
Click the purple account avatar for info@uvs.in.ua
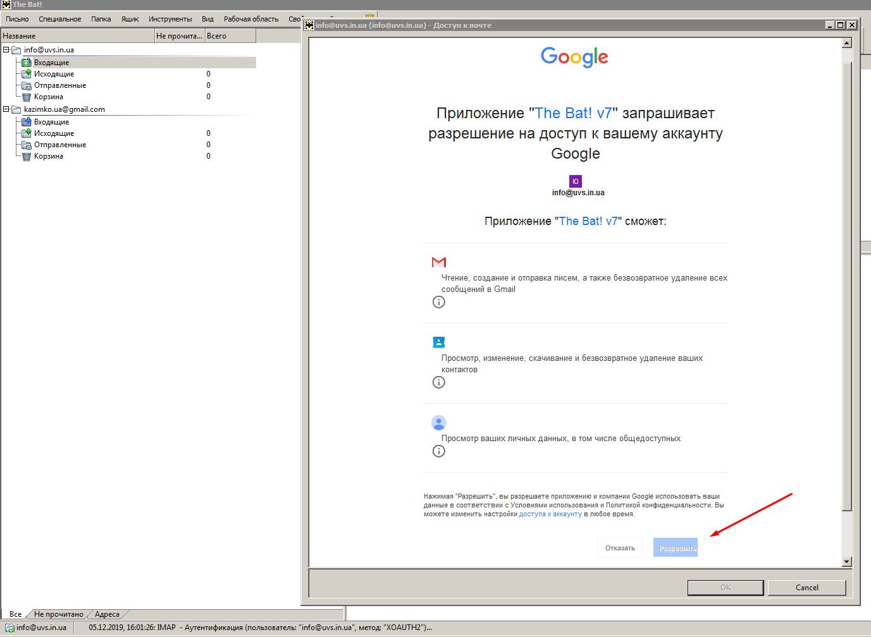click(576, 181)
